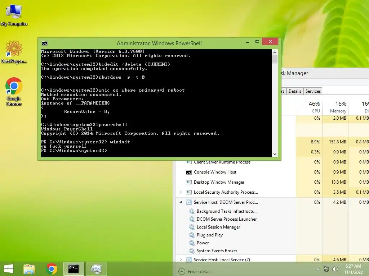Open the My Computer desktop icon
Viewport: 369px width, 276px height.
pos(14,14)
